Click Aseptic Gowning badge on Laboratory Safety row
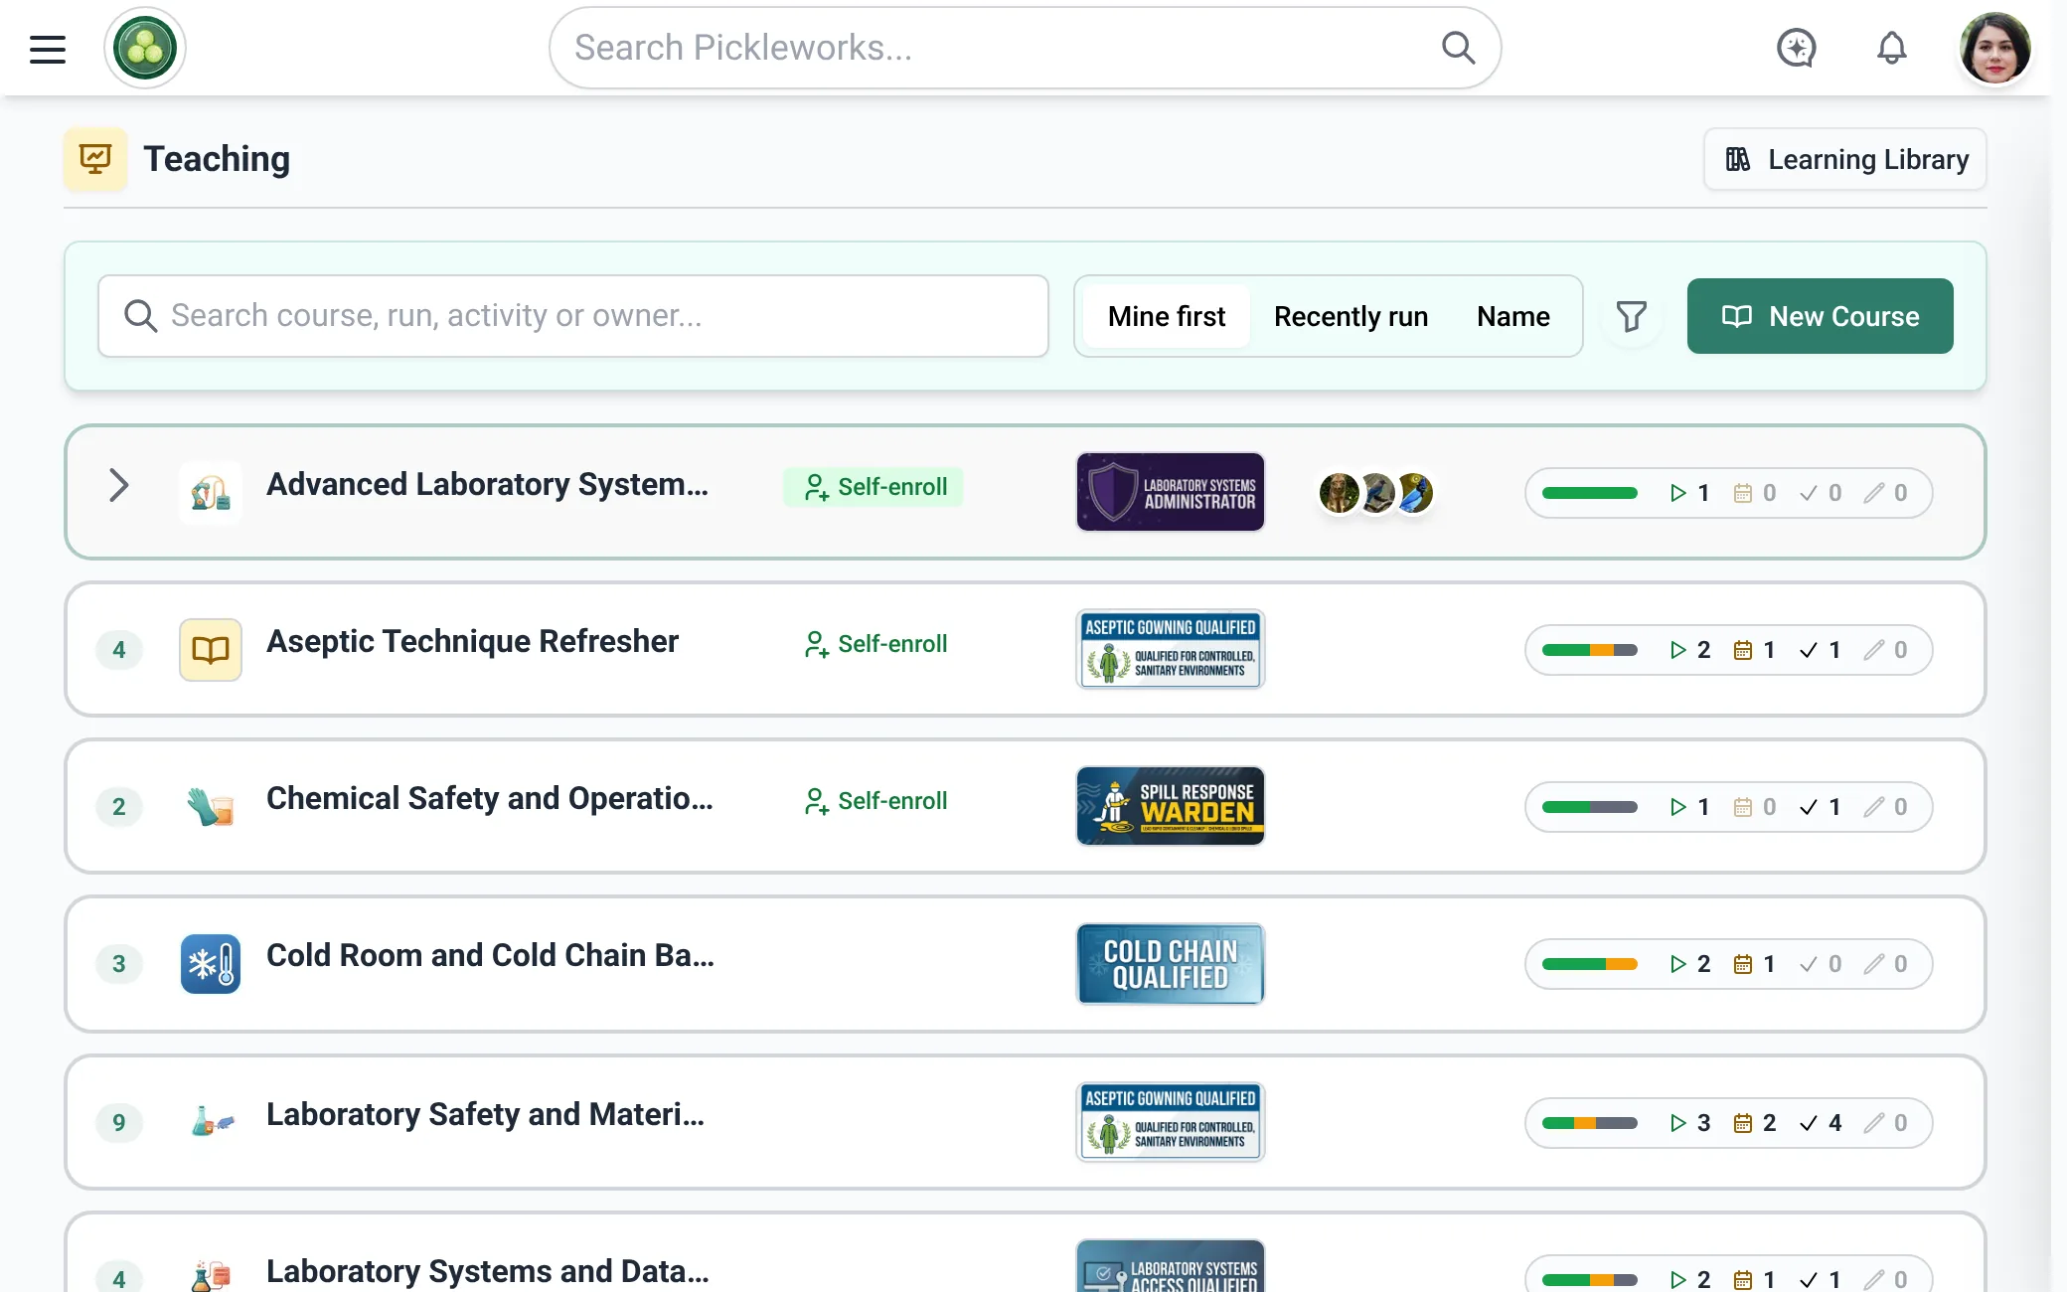The width and height of the screenshot is (2067, 1292). (1171, 1122)
